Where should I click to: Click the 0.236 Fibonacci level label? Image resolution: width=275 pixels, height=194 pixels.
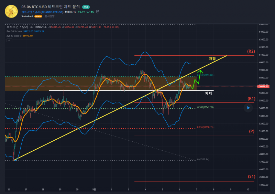click(x=205, y=127)
